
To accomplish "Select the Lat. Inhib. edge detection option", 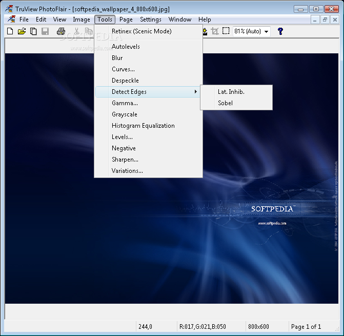I will (236, 91).
